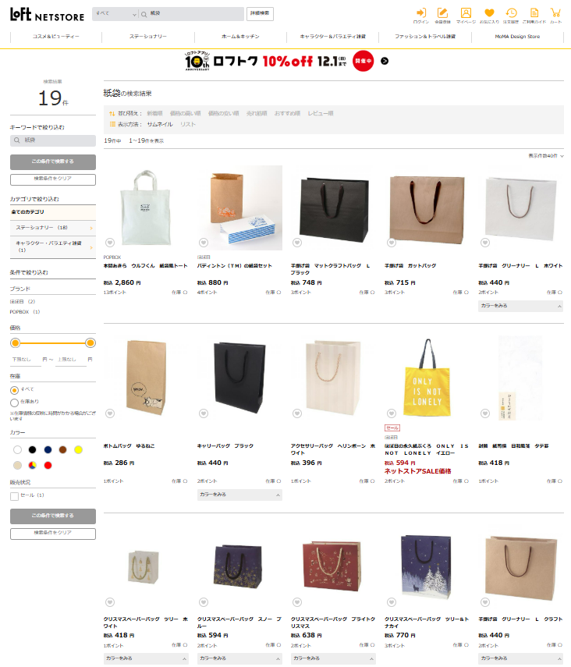Open usage guide document icon
The image size is (571, 667).
[x=534, y=12]
